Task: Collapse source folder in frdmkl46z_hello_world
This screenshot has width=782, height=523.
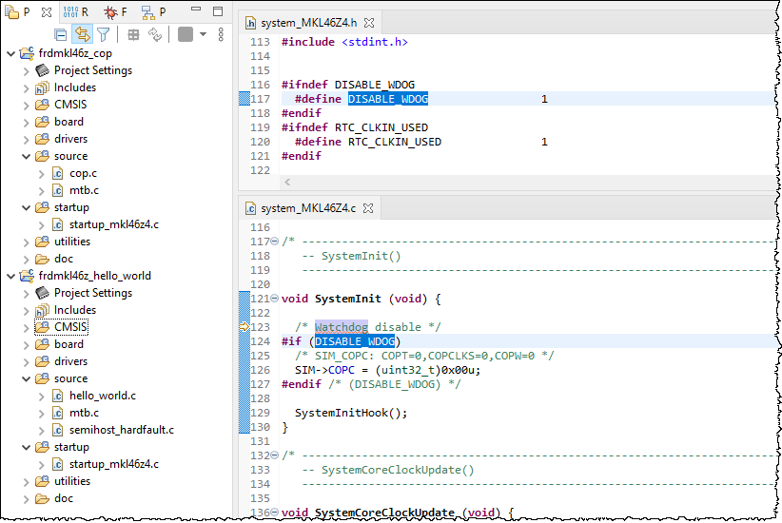Action: (27, 378)
